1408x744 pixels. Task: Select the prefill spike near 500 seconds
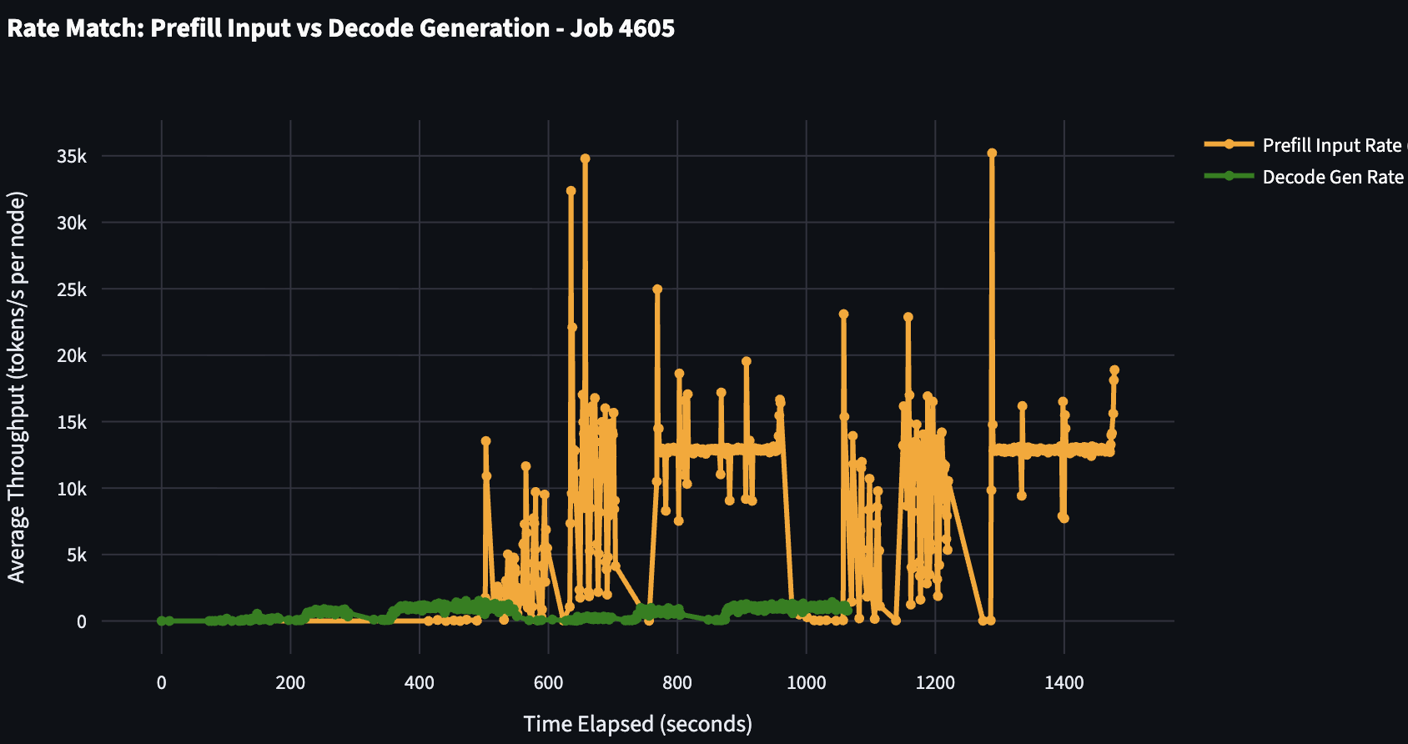485,441
